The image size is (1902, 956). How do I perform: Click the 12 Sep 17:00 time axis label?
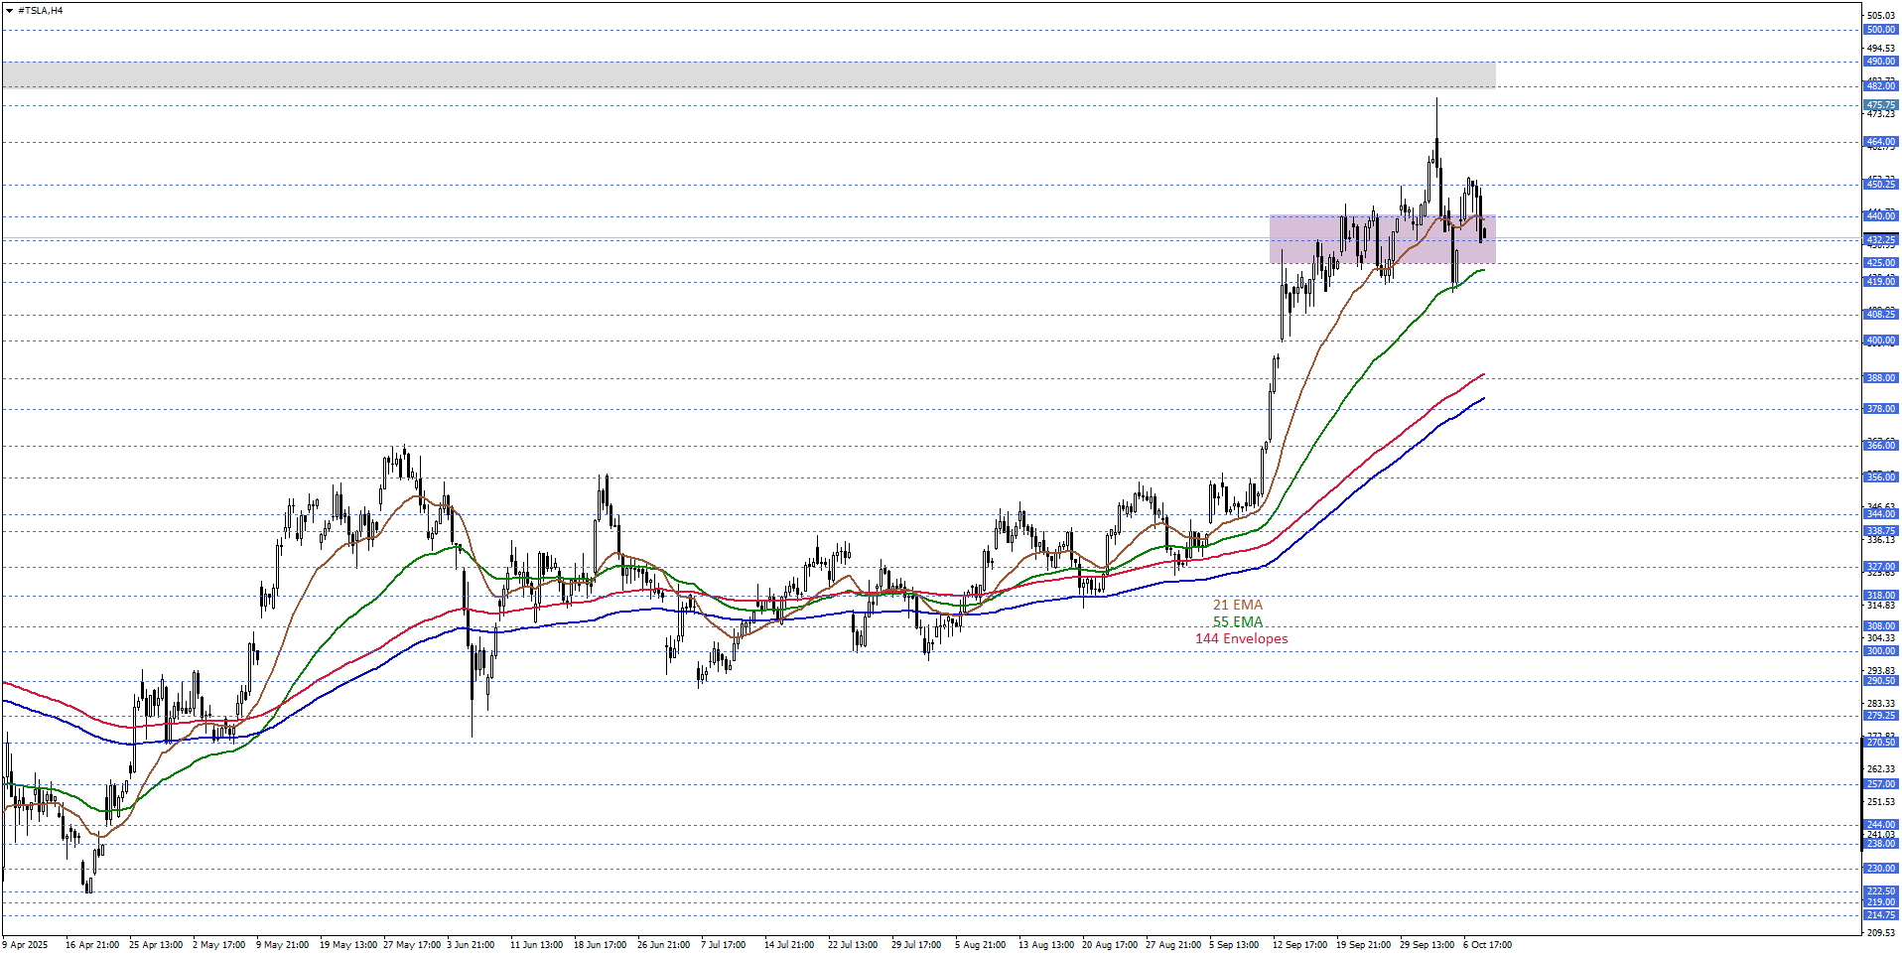(1299, 945)
